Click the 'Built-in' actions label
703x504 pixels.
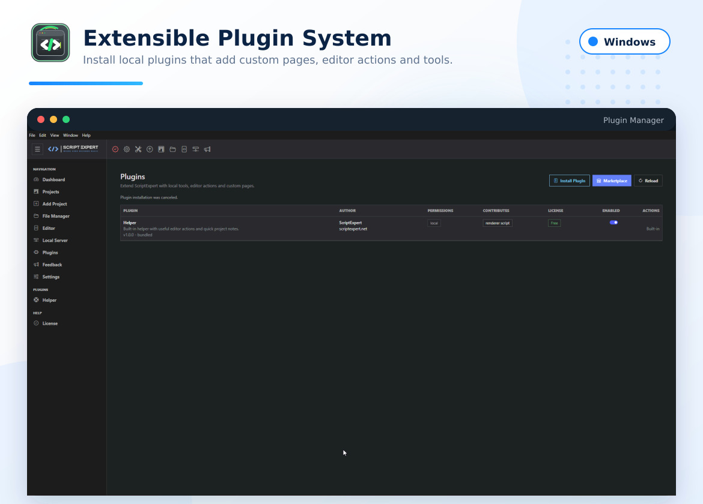point(653,229)
